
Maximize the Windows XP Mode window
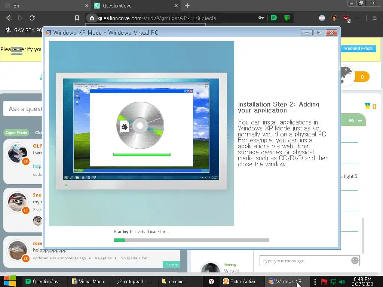[x=319, y=33]
